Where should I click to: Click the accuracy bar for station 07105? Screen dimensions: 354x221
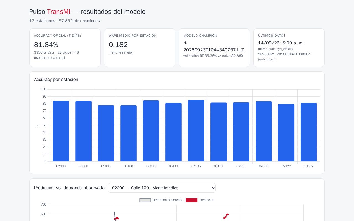(196, 131)
